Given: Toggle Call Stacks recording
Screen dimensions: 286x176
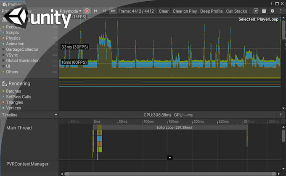Looking at the screenshot, I should (x=237, y=11).
